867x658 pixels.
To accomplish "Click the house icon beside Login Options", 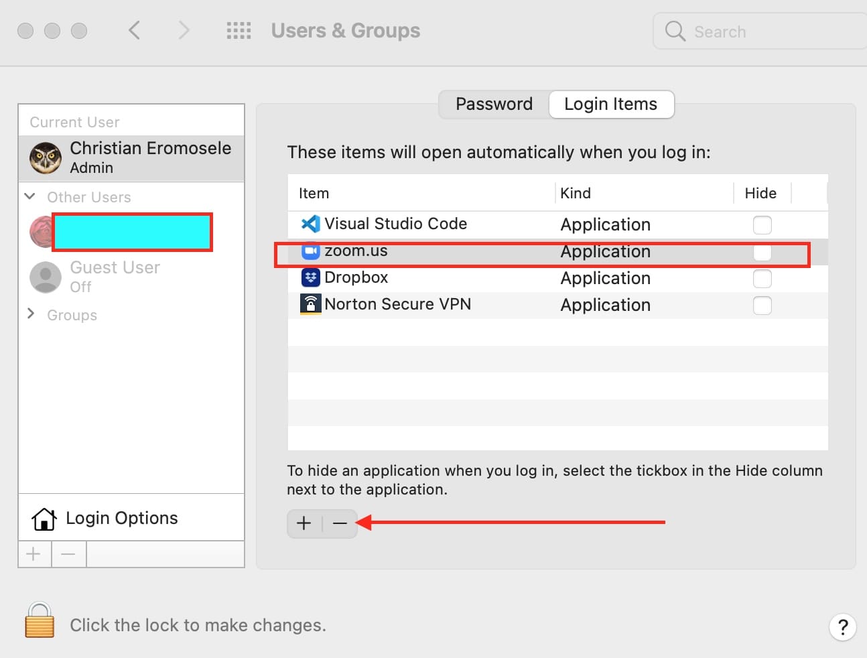I will [x=44, y=519].
